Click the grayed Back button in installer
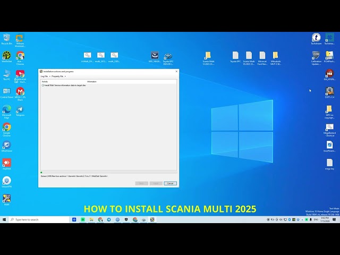 142,183
